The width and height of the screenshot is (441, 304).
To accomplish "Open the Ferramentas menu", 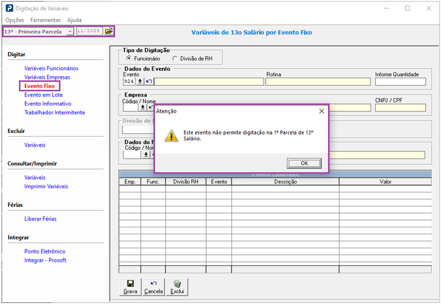I will tap(45, 20).
